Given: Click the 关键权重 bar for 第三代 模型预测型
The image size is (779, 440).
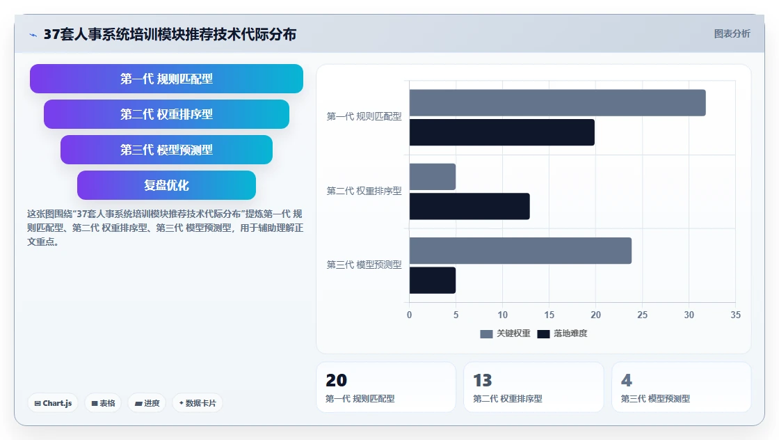Looking at the screenshot, I should point(520,251).
